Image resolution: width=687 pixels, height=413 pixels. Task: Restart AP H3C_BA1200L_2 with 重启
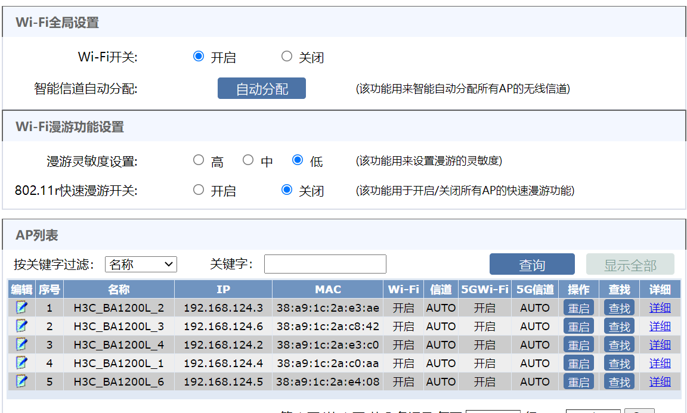(578, 308)
